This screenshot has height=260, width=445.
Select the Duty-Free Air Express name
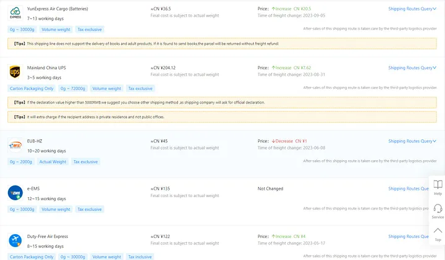(48, 237)
